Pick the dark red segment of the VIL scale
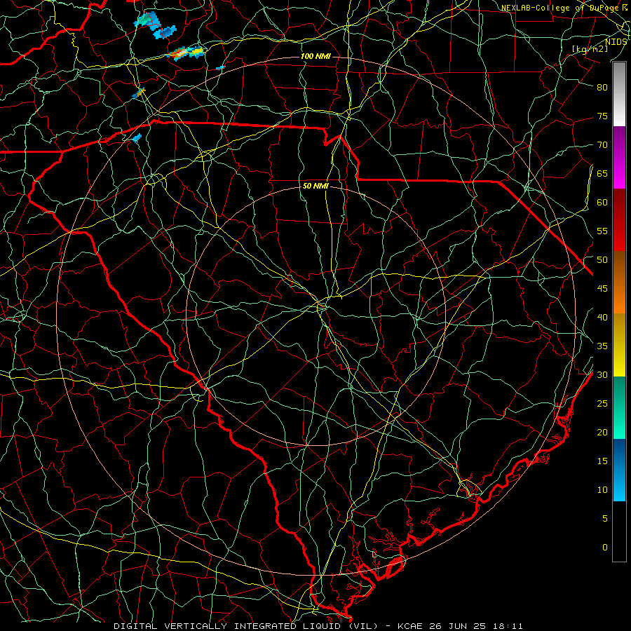 (619, 220)
